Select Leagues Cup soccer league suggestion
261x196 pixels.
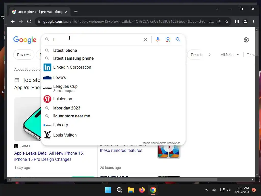pos(113,88)
